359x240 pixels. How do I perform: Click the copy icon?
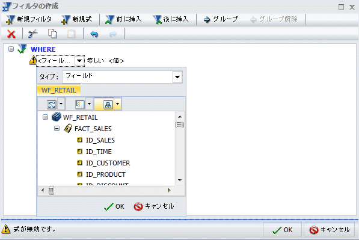(52, 34)
